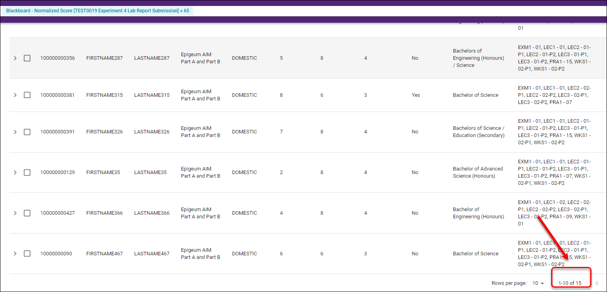Click DOMESTIC in the FIRSTNAME35 row
607x292 pixels.
coord(244,172)
